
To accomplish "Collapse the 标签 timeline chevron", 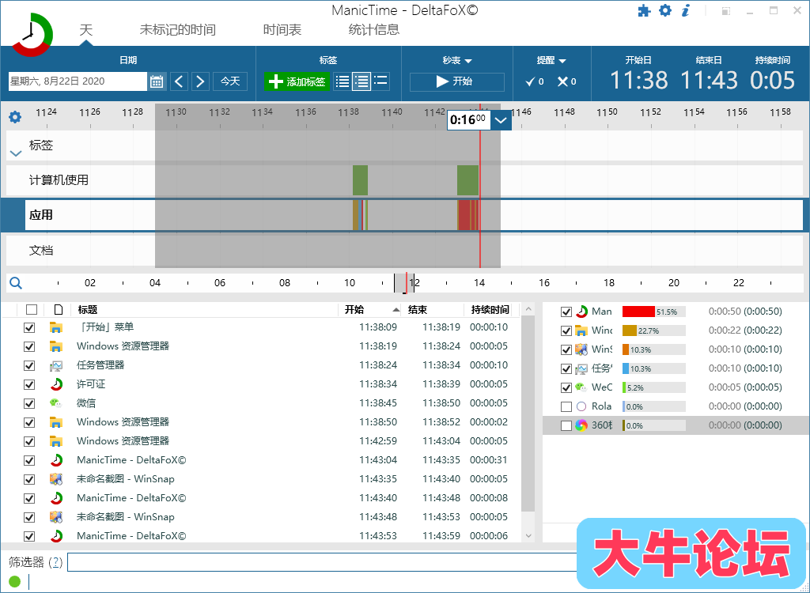I will [x=16, y=153].
